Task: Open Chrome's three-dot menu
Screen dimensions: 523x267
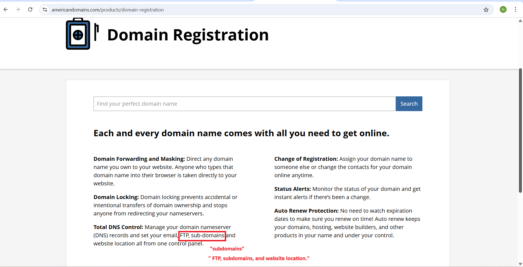Action: (515, 10)
